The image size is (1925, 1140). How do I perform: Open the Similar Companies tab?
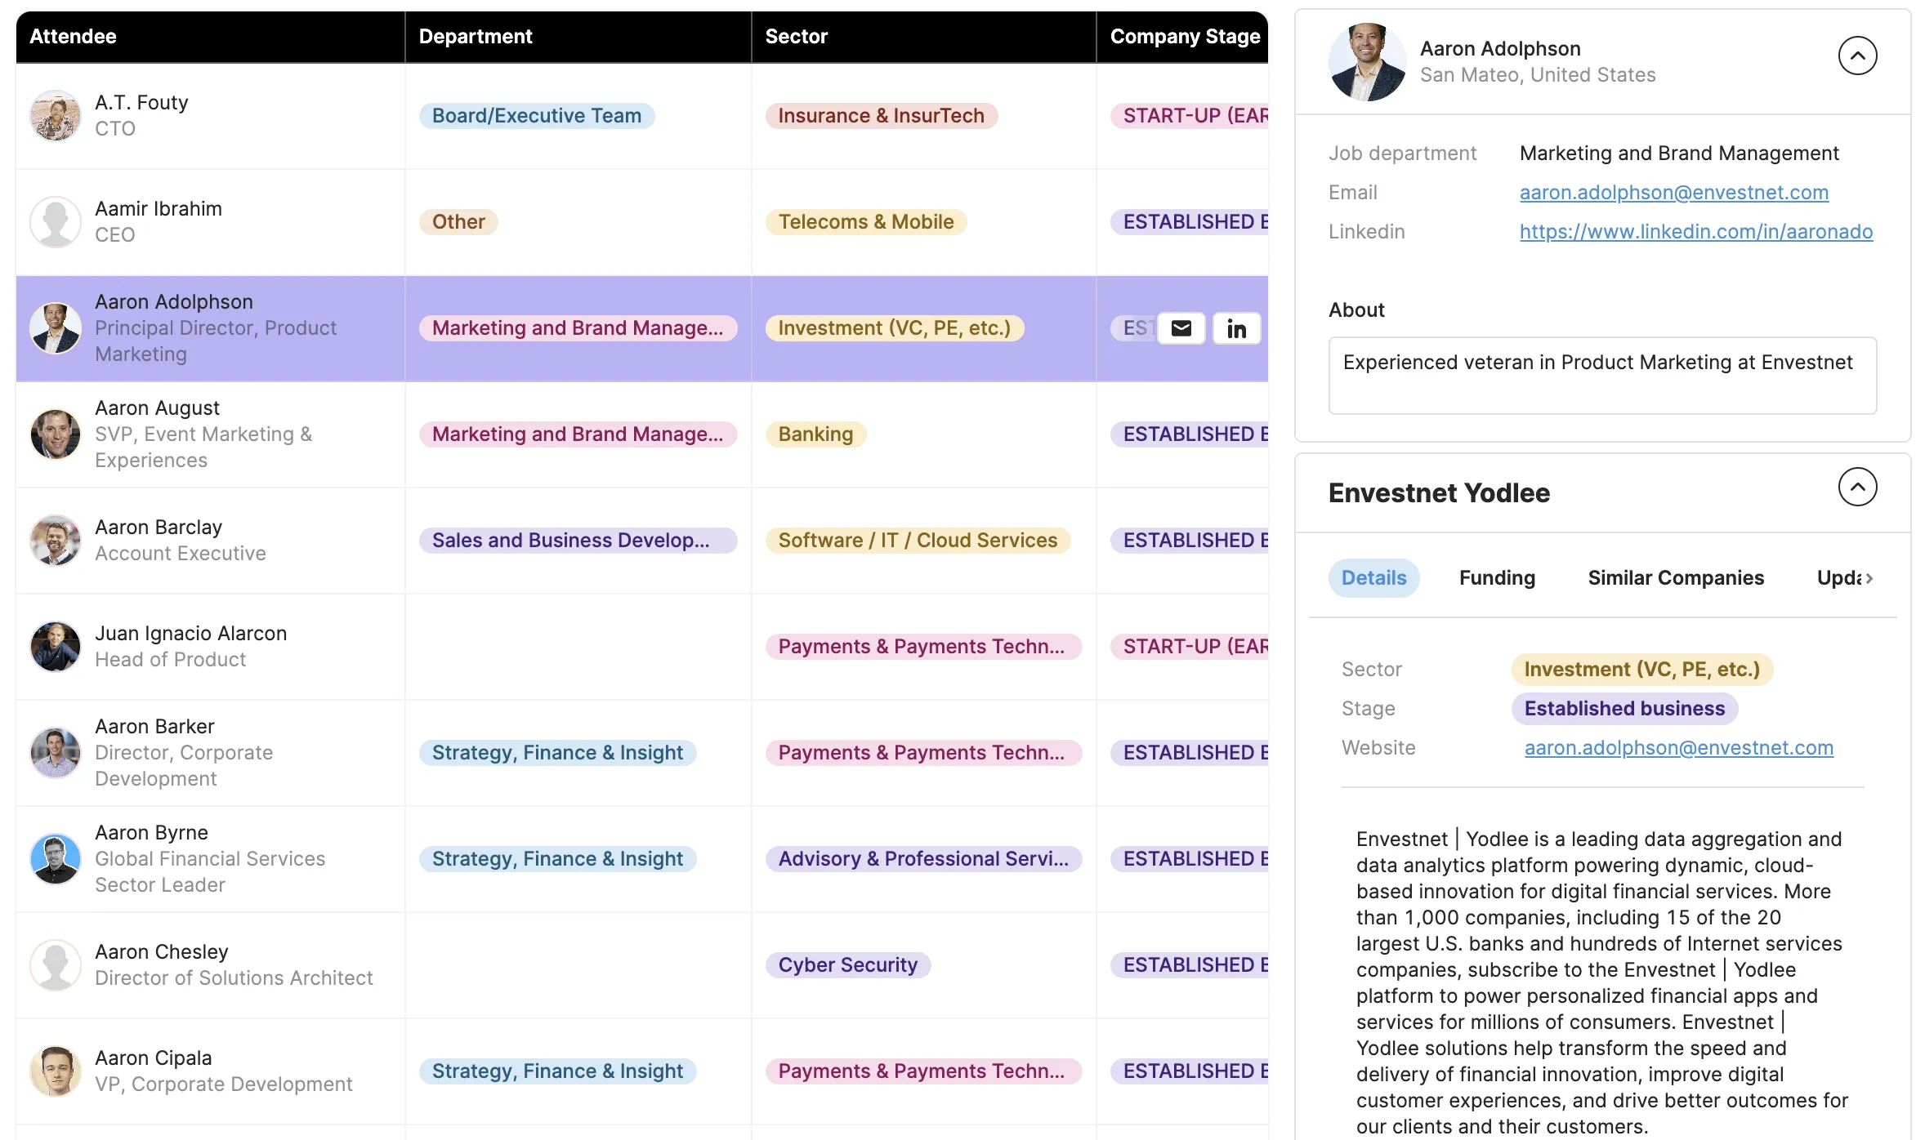1676,578
